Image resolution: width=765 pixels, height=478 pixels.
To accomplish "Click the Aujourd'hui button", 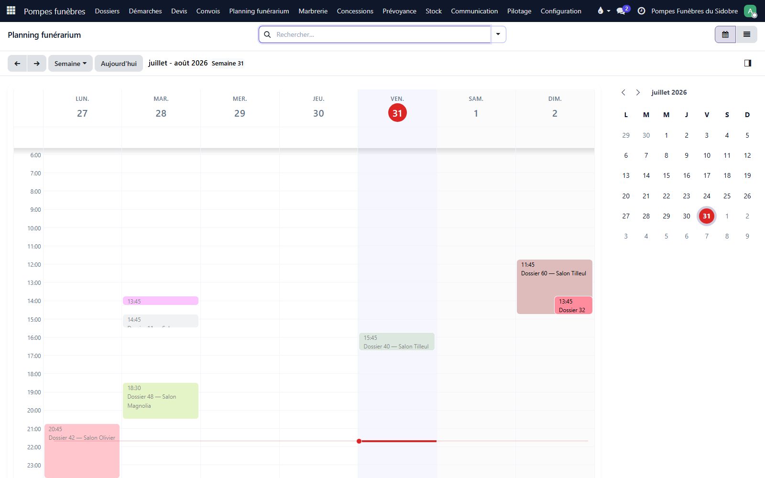I will coord(119,63).
